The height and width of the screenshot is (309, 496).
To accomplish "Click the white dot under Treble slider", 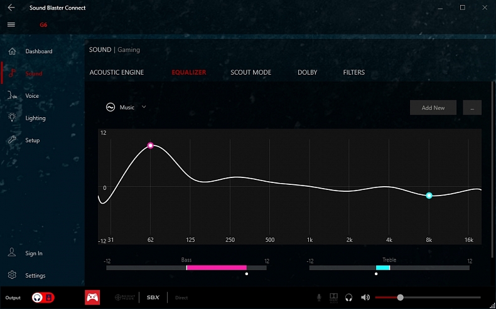I will pos(376,274).
